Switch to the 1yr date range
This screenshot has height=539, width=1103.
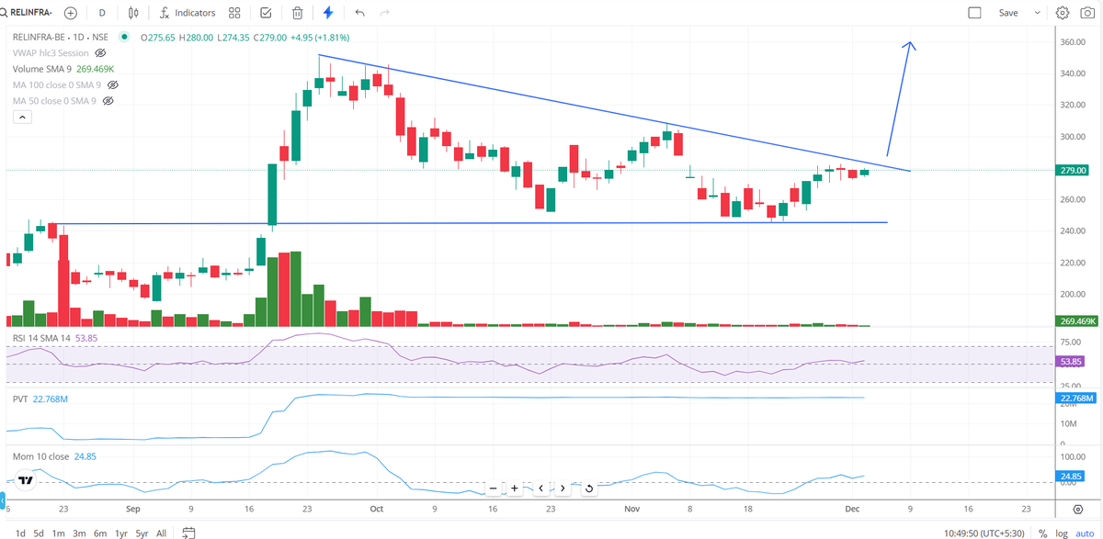(120, 533)
